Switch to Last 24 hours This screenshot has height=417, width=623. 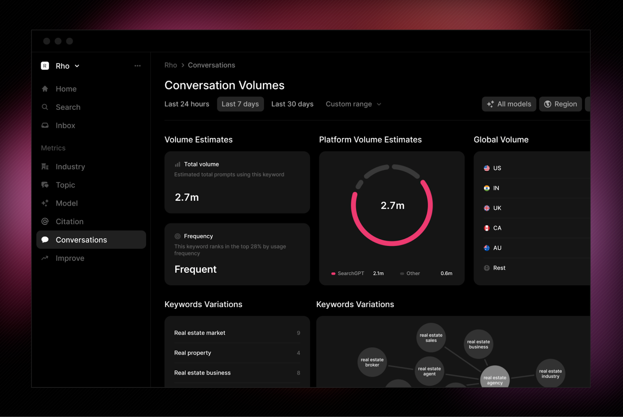click(187, 104)
